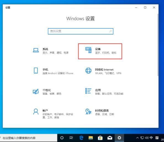Open the 应用 apps list icon
The image size is (164, 142).
pos(88,91)
